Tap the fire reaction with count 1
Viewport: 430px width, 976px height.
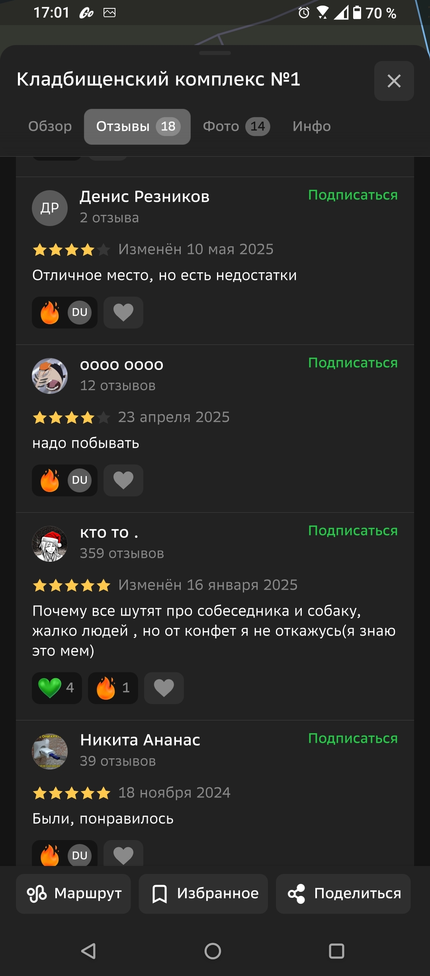[113, 688]
